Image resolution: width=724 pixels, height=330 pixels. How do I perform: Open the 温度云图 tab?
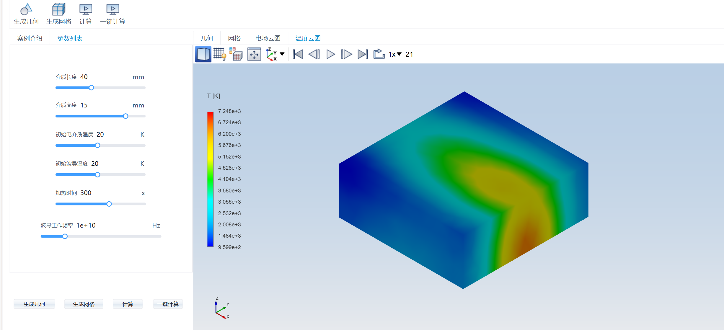pos(308,38)
